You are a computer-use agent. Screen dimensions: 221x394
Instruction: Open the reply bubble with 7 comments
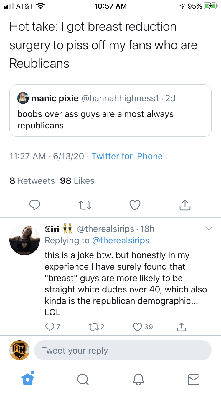click(52, 327)
